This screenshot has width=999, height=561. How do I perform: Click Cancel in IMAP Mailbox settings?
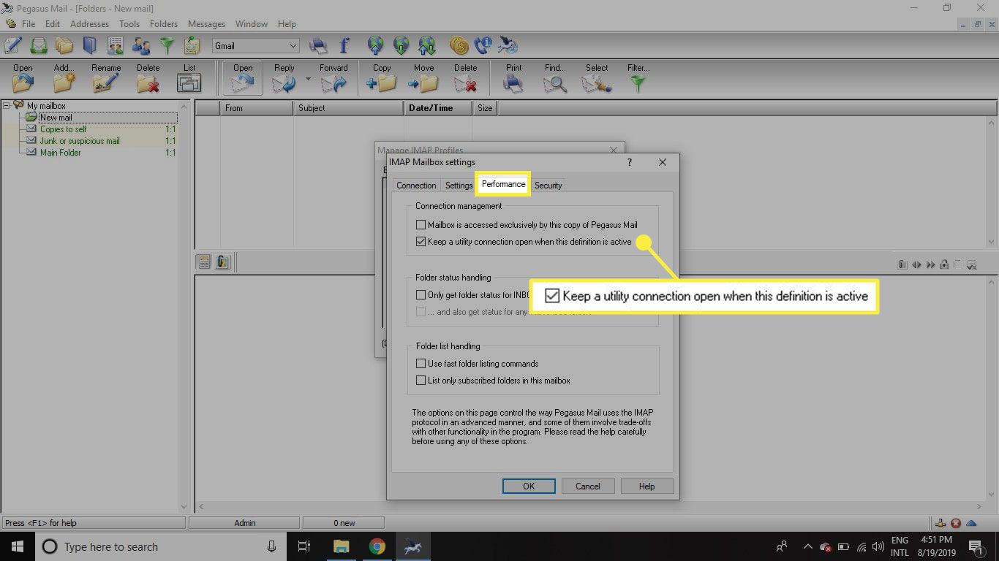click(x=588, y=486)
